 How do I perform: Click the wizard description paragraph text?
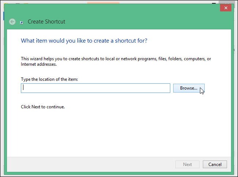point(115,61)
